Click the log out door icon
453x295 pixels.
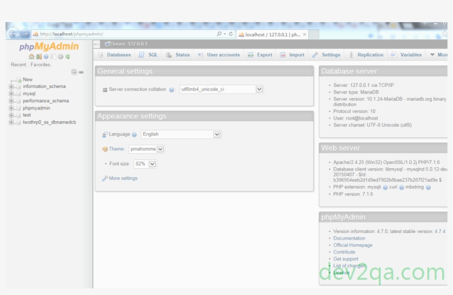39,57
